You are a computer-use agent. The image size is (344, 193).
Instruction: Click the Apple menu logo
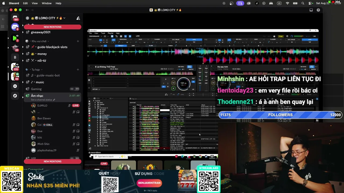coord(4,3)
